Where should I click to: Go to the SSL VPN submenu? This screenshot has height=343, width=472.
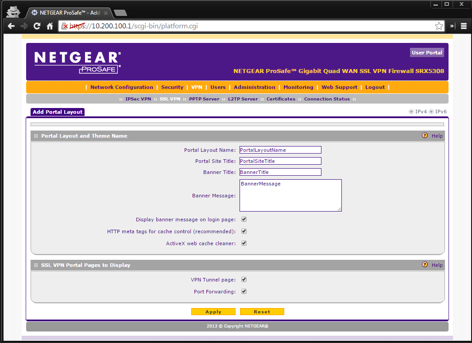pos(170,99)
